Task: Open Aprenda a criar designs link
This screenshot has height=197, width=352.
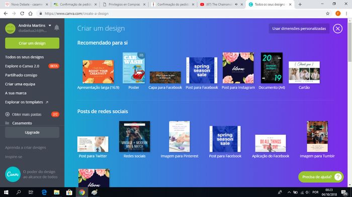Action: coord(25,147)
